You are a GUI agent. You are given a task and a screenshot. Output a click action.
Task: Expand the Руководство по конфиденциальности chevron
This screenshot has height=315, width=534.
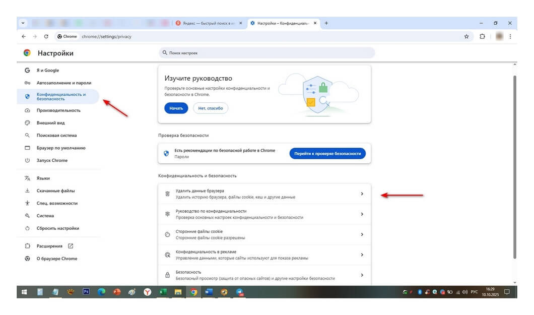[362, 214]
